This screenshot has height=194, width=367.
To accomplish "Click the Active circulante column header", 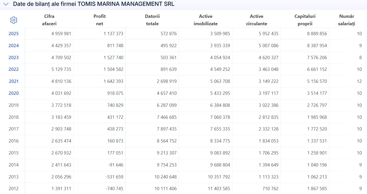I will click(x=257, y=20).
